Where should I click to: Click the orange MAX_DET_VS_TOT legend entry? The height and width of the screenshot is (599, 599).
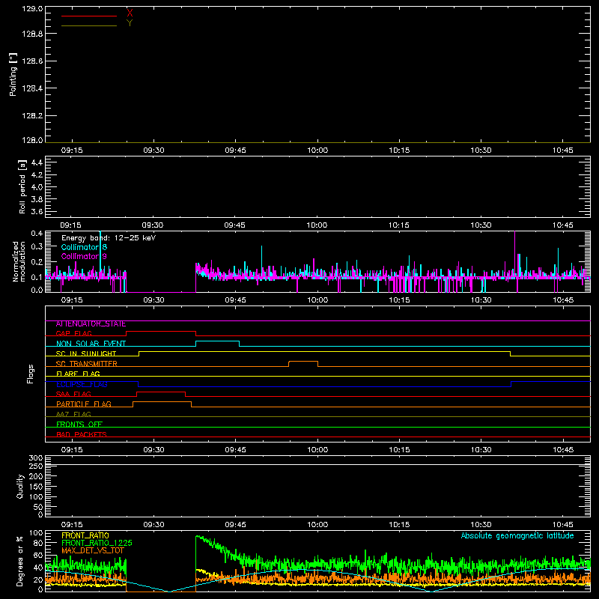tap(93, 550)
